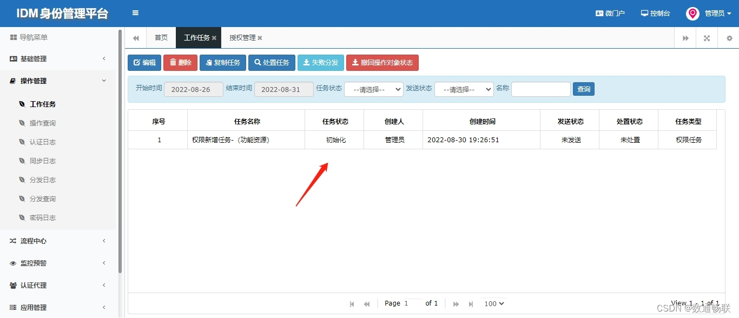739x318 pixels.
Task: Open 认证日志 in sidebar
Action: pos(43,142)
